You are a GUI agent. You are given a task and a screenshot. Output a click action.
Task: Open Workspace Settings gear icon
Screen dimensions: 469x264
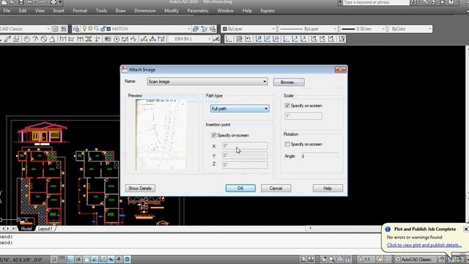pyautogui.click(x=55, y=29)
